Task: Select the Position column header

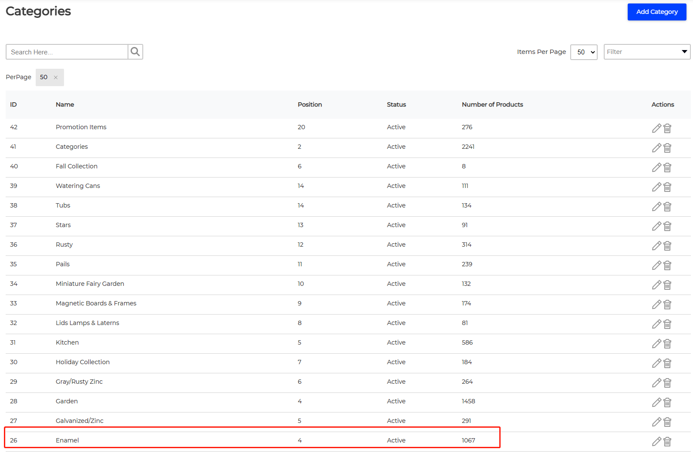Action: pos(310,104)
